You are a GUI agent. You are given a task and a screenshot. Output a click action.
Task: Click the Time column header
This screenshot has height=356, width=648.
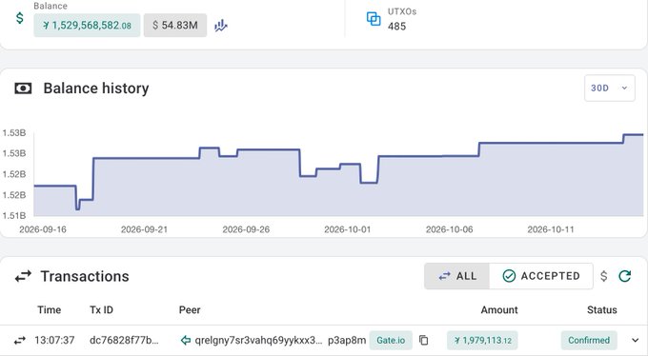50,309
